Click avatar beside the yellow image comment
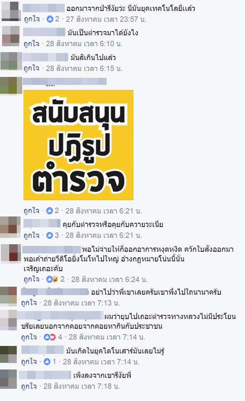The height and width of the screenshot is (401, 245). tap(11, 86)
